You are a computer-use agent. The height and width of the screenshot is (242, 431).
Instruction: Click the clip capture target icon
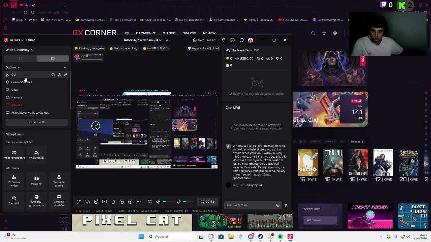[130, 202]
